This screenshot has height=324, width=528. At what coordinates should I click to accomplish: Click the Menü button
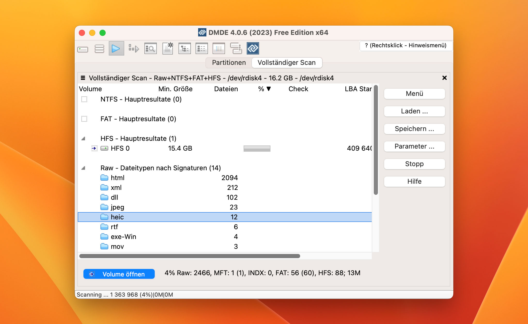414,94
